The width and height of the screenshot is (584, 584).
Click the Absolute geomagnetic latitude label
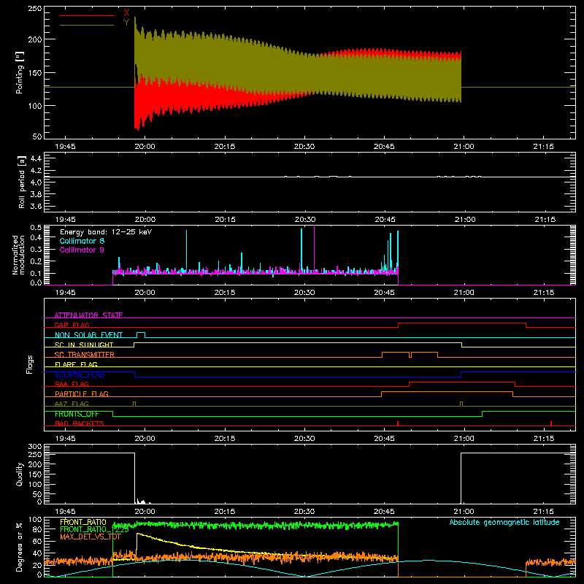pyautogui.click(x=504, y=522)
